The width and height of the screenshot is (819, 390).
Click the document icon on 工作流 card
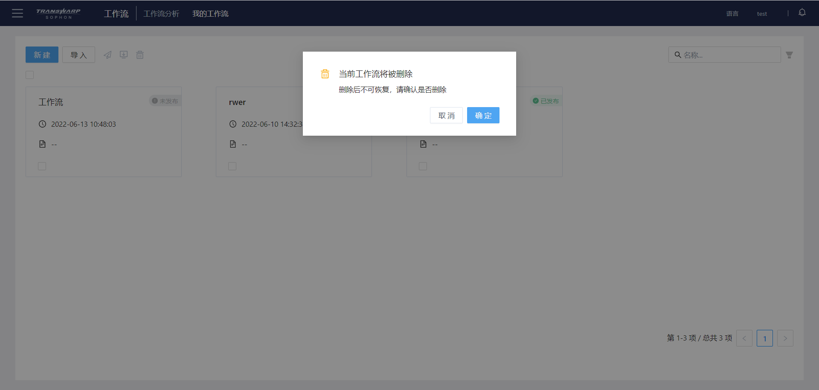coord(42,144)
